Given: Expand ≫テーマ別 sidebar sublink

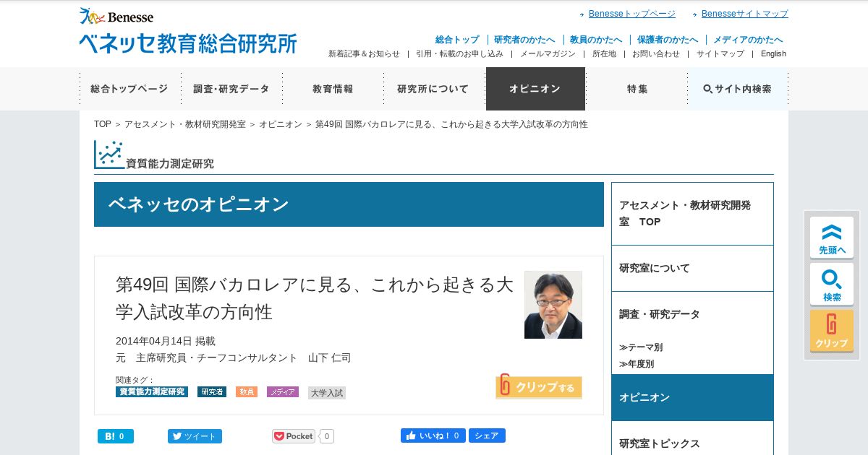Looking at the screenshot, I should [x=641, y=347].
